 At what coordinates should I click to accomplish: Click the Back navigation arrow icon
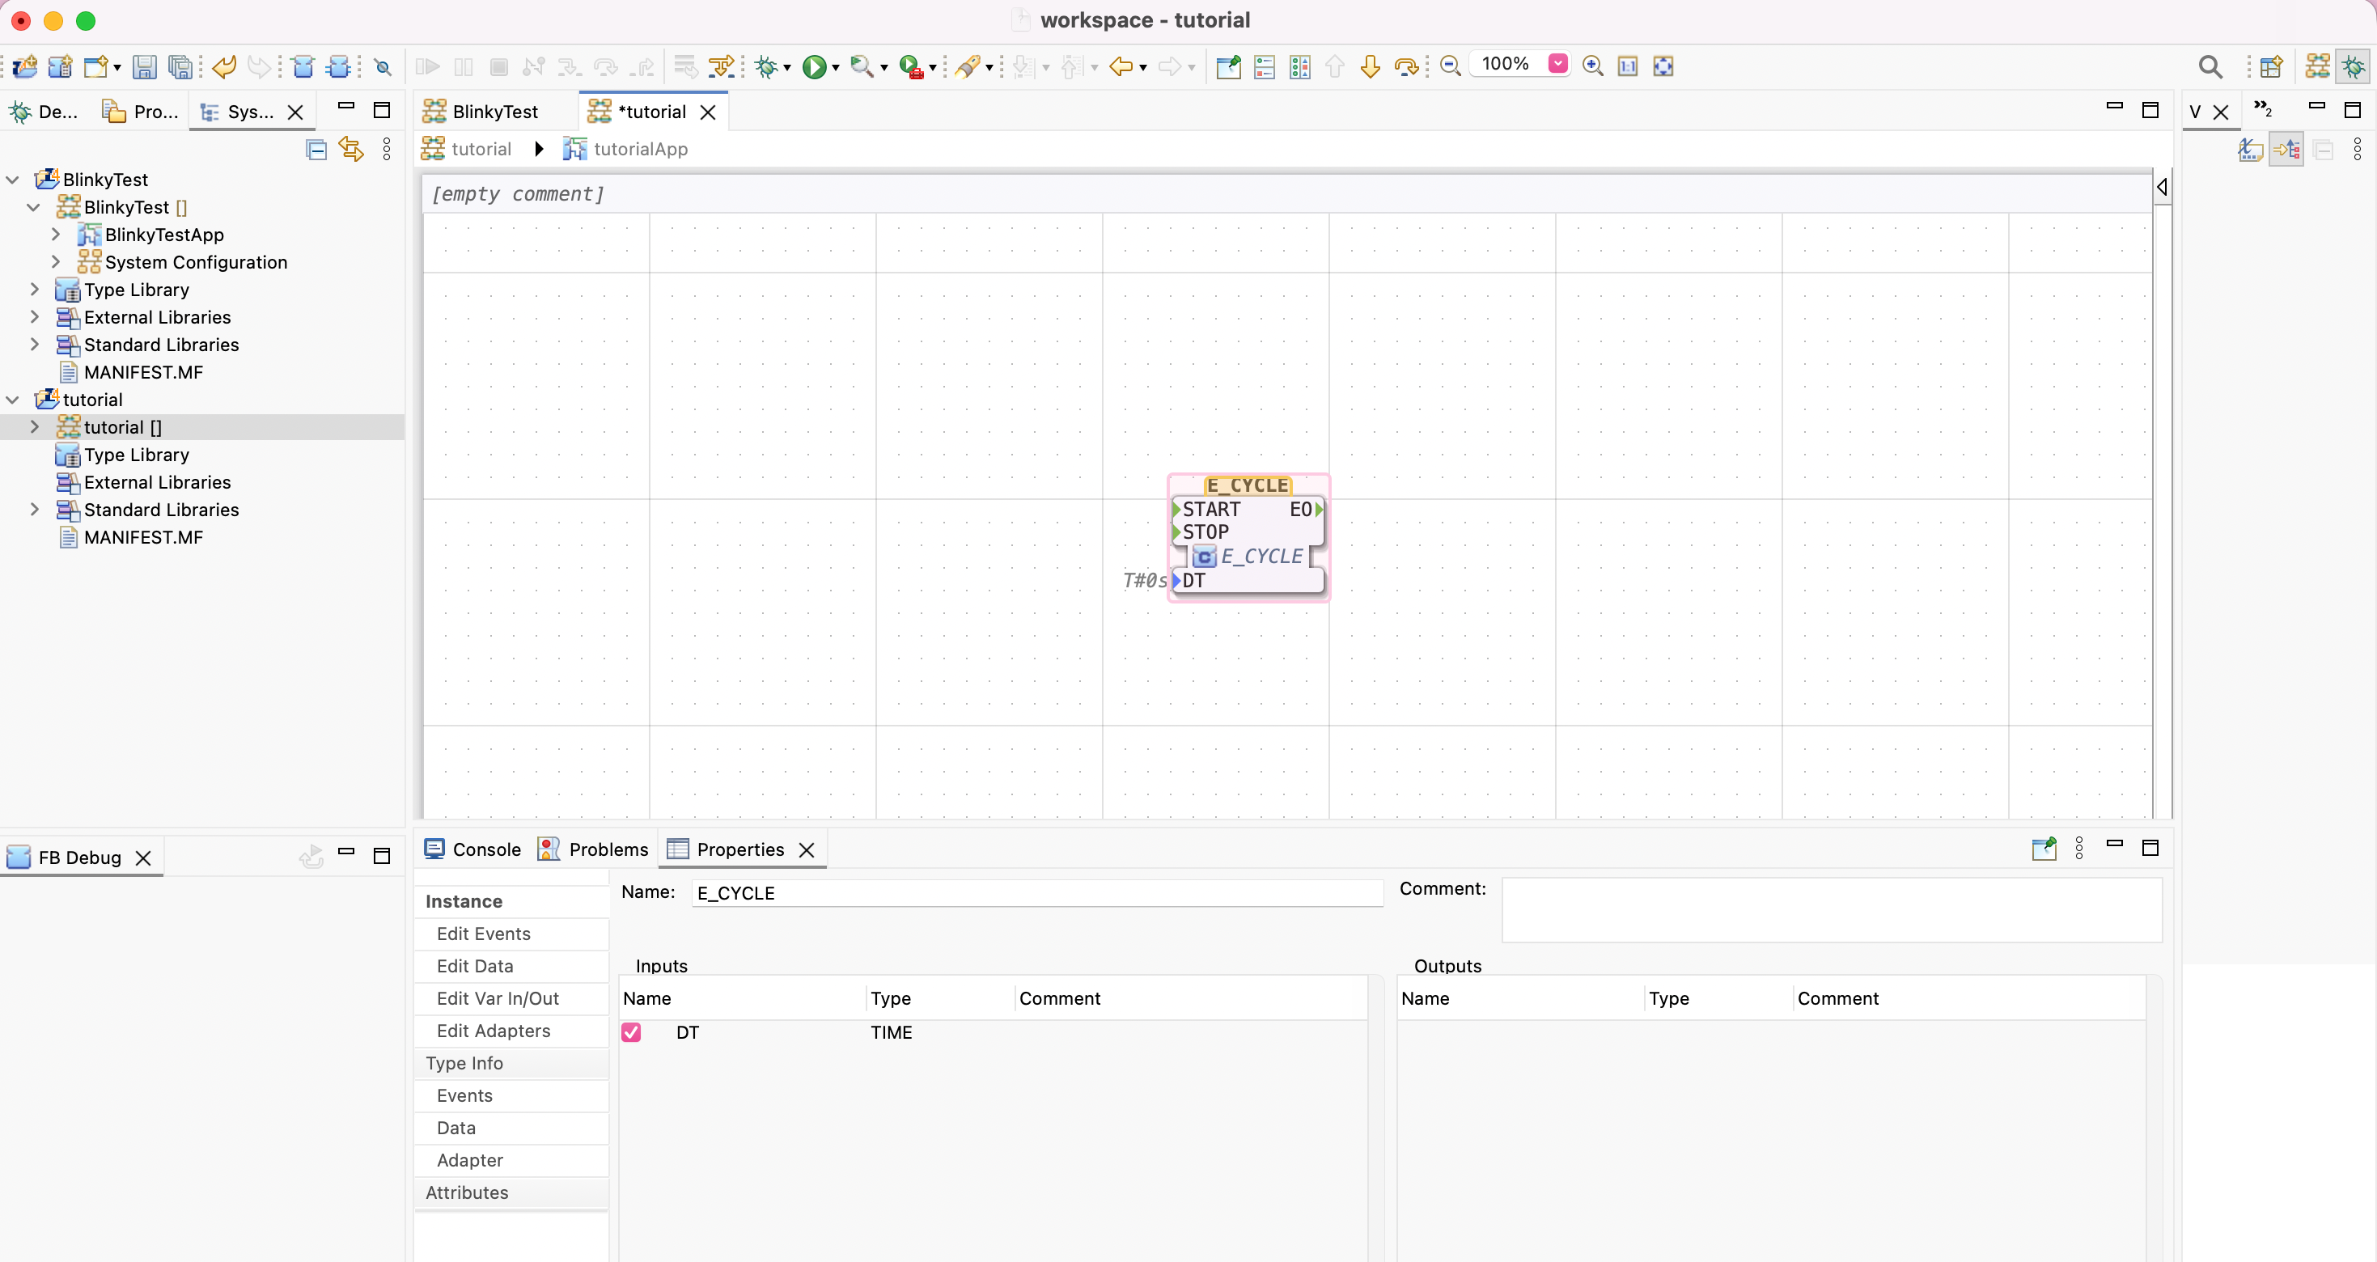tap(1121, 66)
